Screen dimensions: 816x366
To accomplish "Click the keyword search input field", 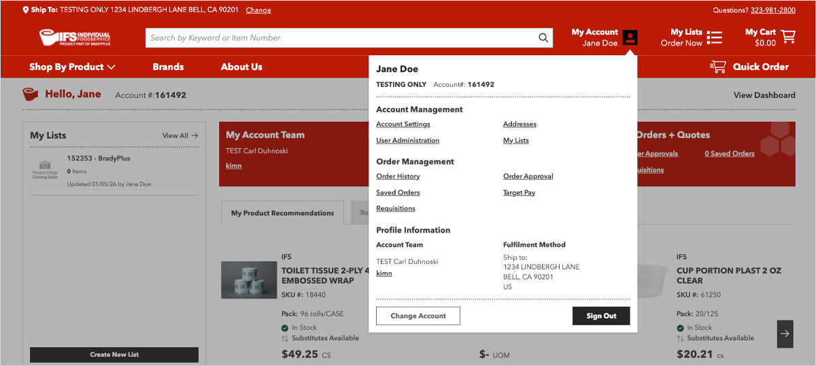I will point(340,38).
